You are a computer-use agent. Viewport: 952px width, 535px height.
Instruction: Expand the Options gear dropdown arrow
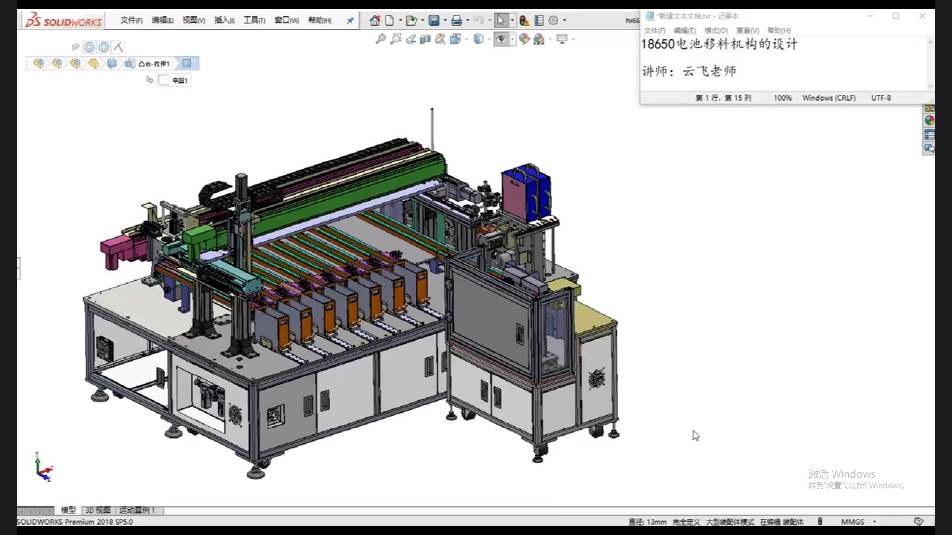[x=565, y=20]
